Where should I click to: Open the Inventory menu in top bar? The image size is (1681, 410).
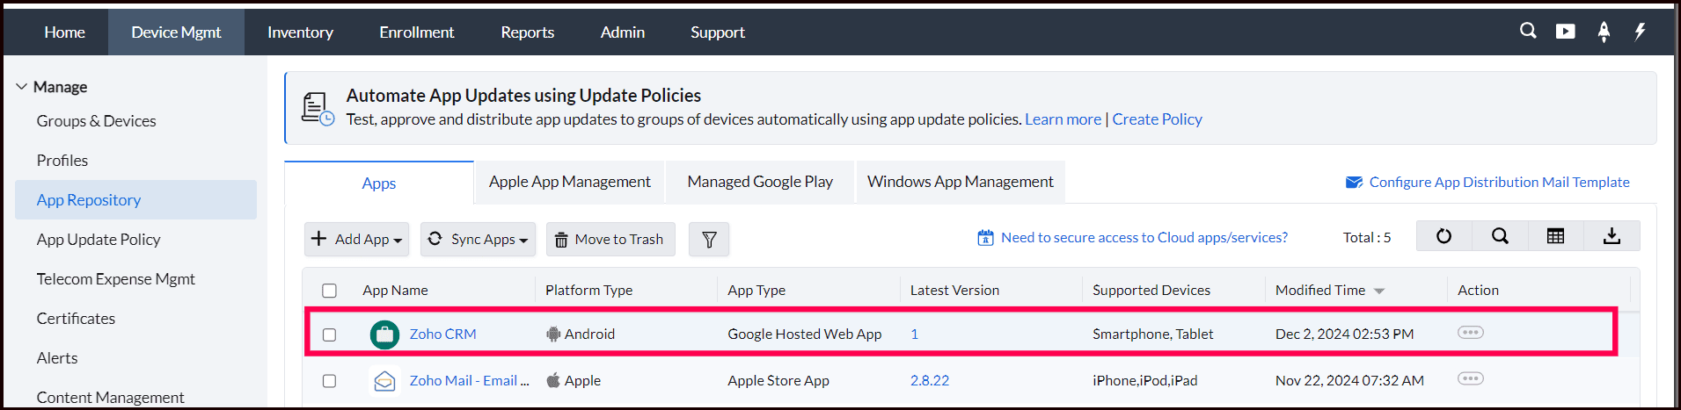300,32
